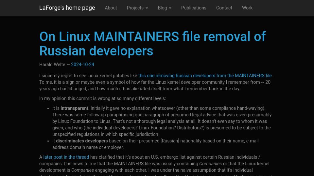Open the article title link
Screen dimensions: 314x176
tap(152, 44)
